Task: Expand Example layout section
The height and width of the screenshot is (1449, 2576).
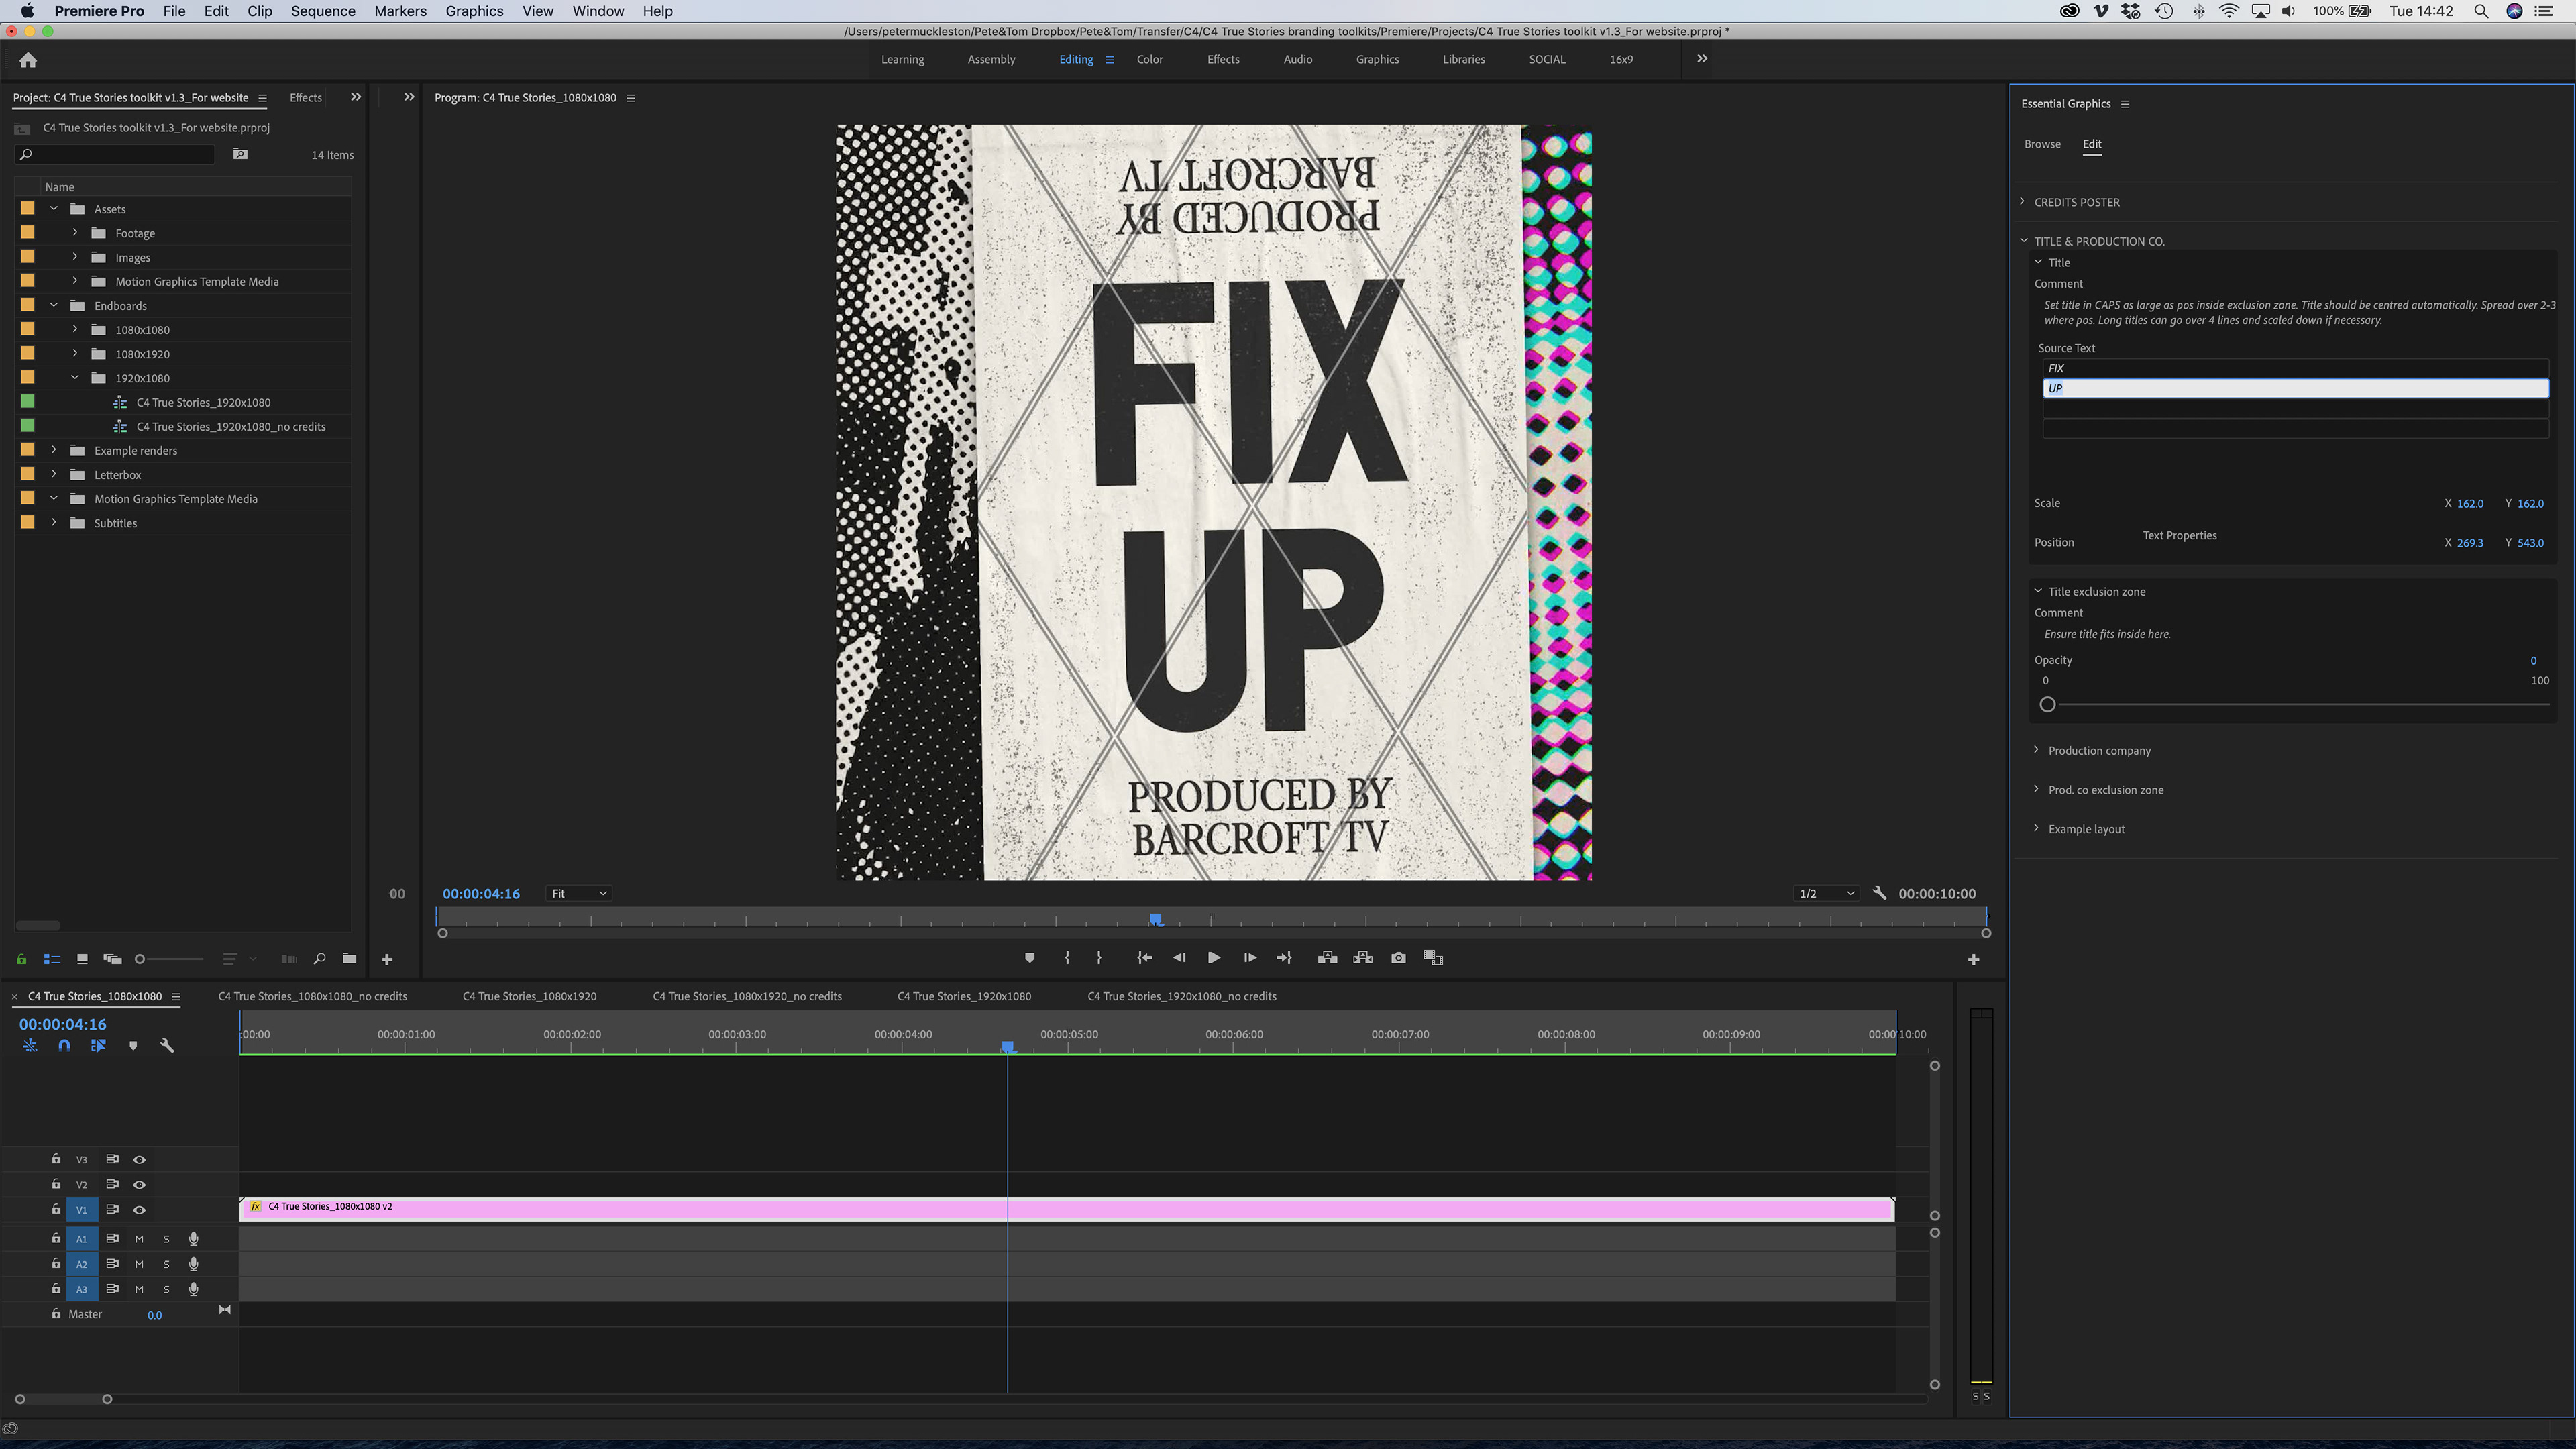Action: click(x=2037, y=828)
